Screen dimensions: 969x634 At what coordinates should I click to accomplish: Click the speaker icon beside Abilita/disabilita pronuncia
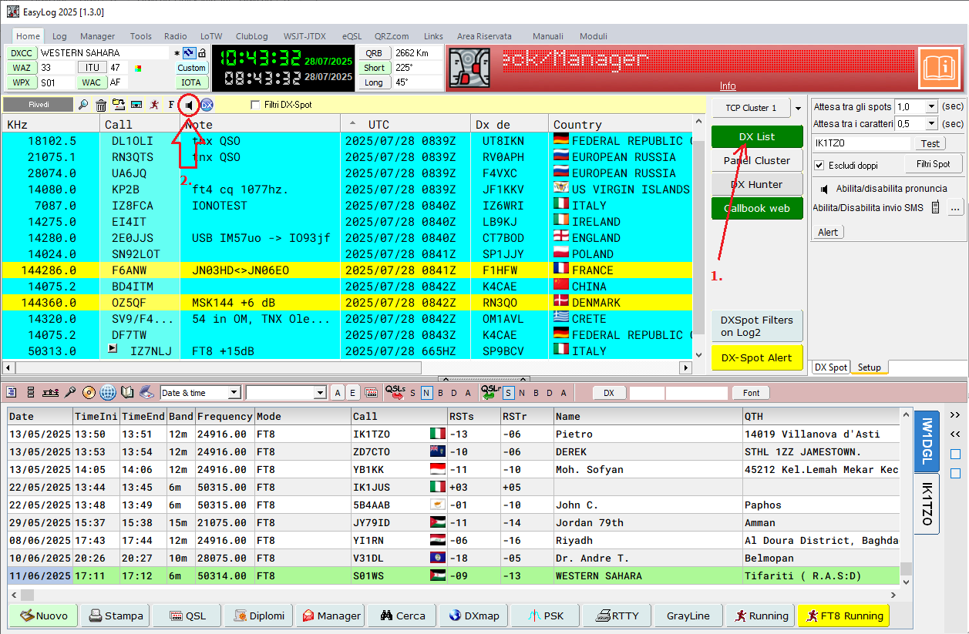[x=825, y=188]
